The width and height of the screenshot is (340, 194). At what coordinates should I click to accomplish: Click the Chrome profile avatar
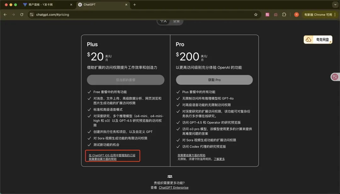(296, 14)
